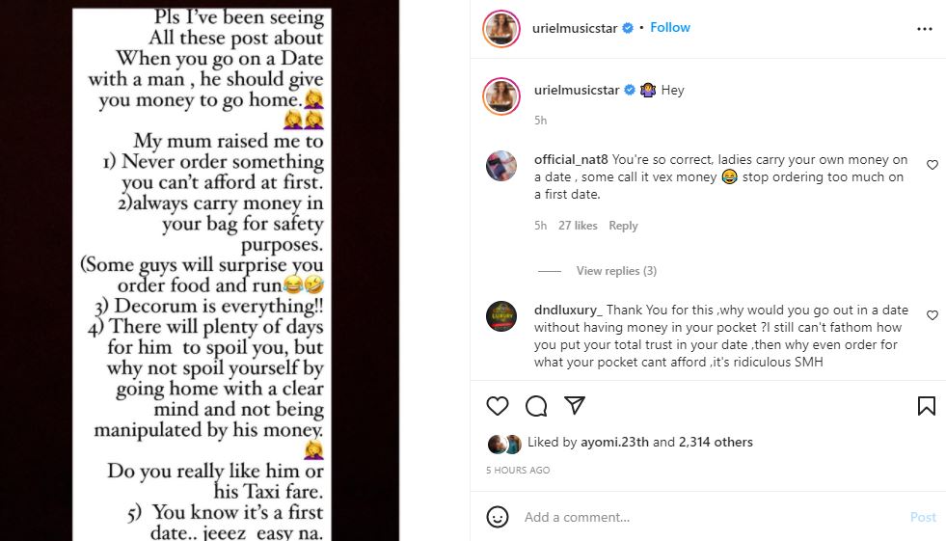Post the comment
Image resolution: width=946 pixels, height=541 pixels.
coord(922,518)
